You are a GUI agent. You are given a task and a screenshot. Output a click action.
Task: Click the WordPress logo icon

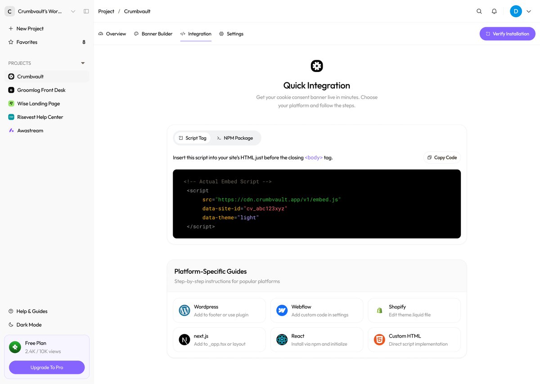(x=184, y=311)
